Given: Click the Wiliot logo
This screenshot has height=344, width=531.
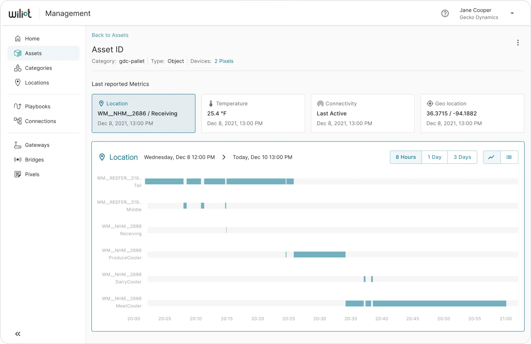Looking at the screenshot, I should [x=20, y=13].
